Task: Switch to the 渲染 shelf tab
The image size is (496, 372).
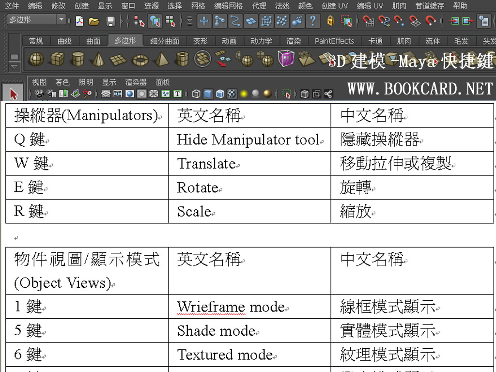Action: pyautogui.click(x=293, y=41)
